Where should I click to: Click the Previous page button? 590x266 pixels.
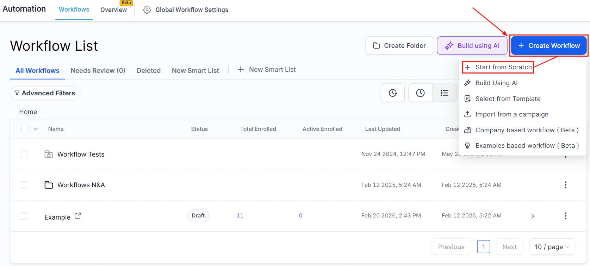point(451,247)
